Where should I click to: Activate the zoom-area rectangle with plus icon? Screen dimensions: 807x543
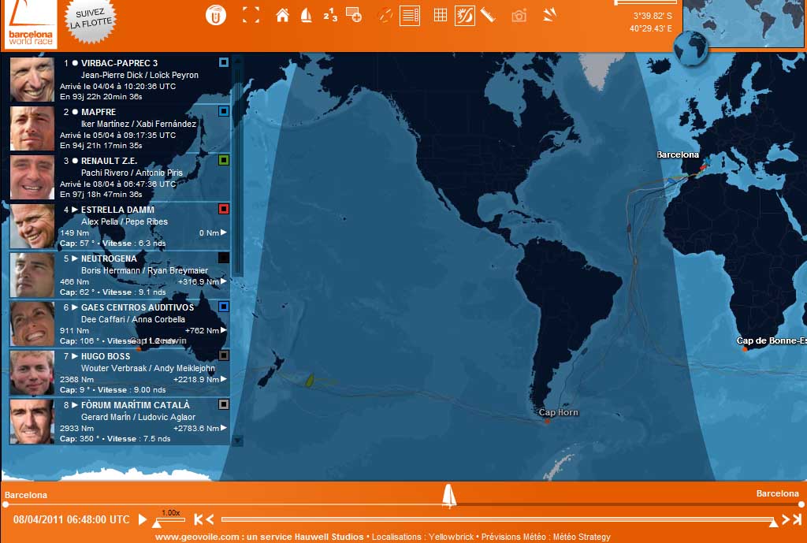point(354,15)
